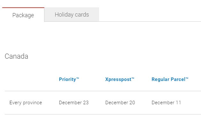Select the Every province row label

[x=26, y=103]
